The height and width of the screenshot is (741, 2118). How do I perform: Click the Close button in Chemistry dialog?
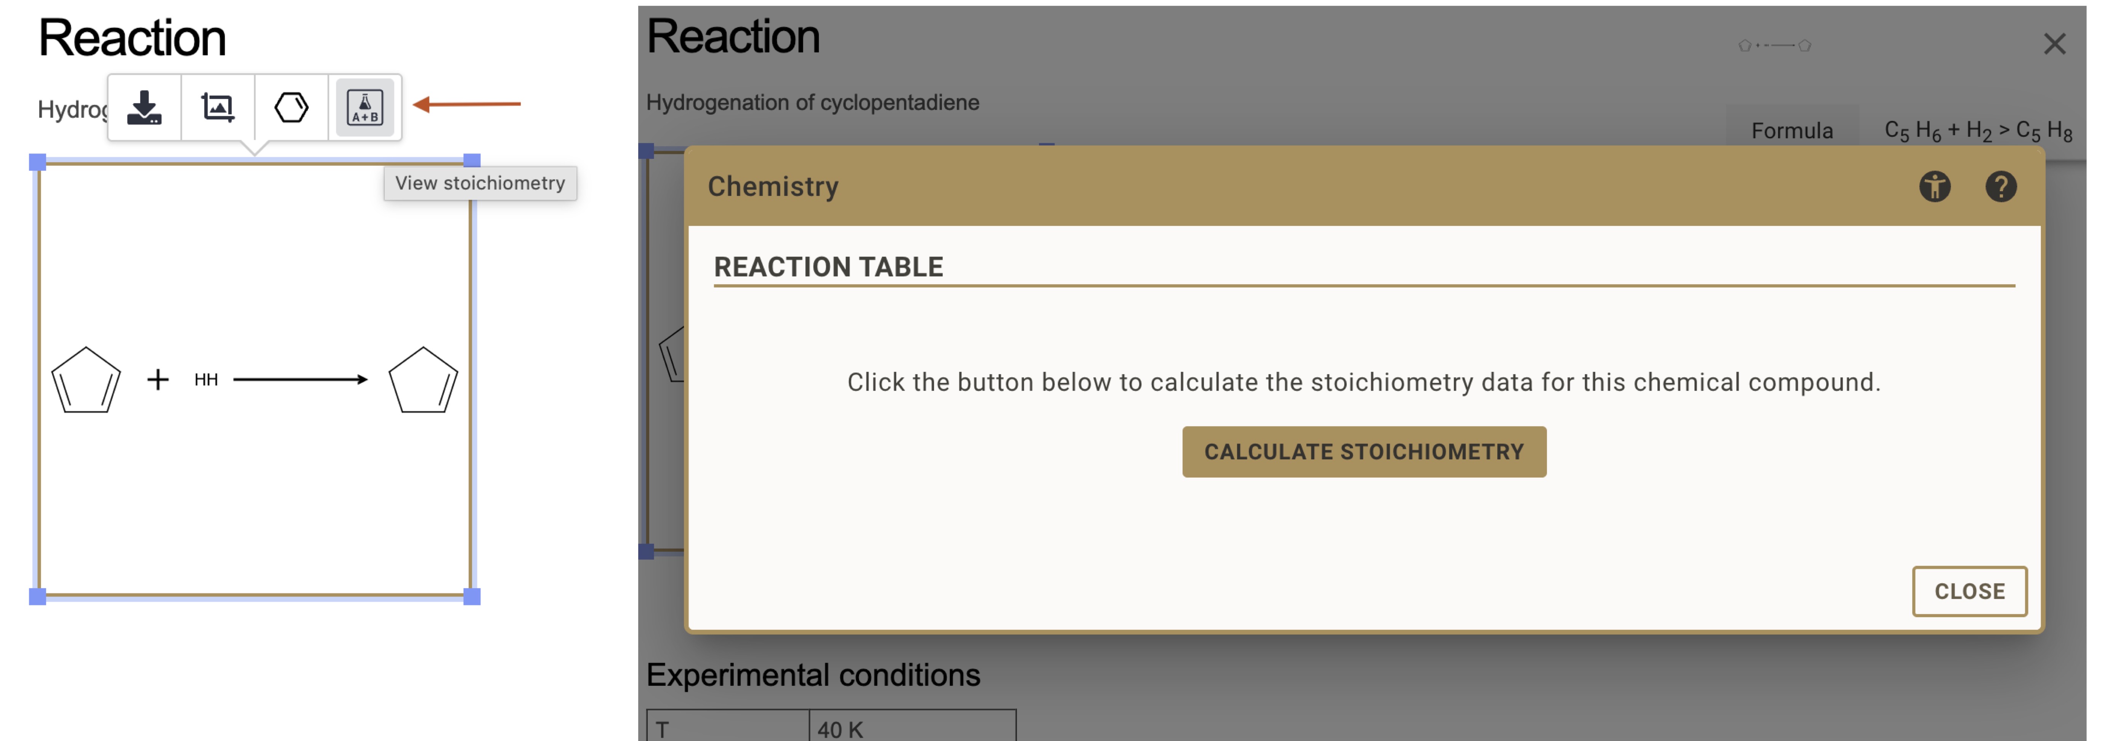[x=1968, y=591]
